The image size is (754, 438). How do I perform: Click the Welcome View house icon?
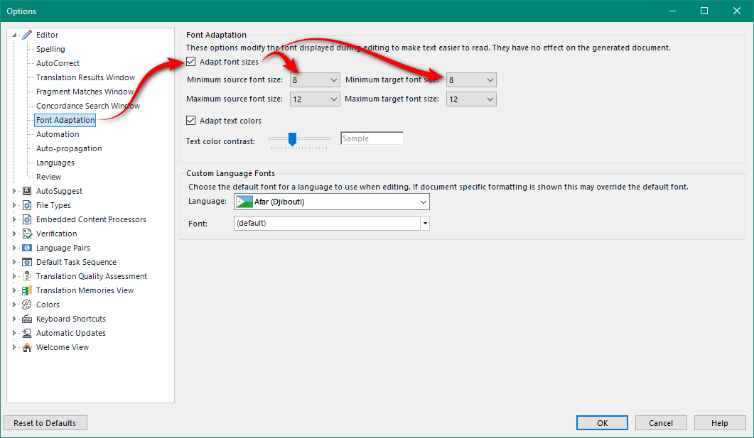[27, 347]
